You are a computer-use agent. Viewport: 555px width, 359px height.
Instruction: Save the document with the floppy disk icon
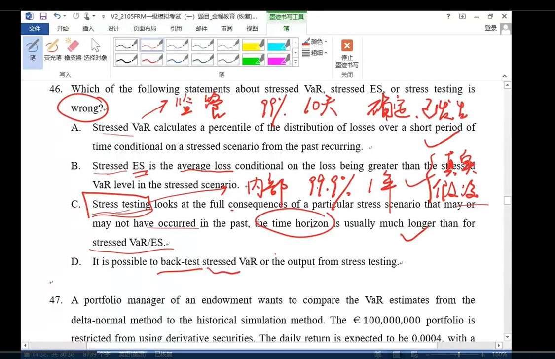43,16
